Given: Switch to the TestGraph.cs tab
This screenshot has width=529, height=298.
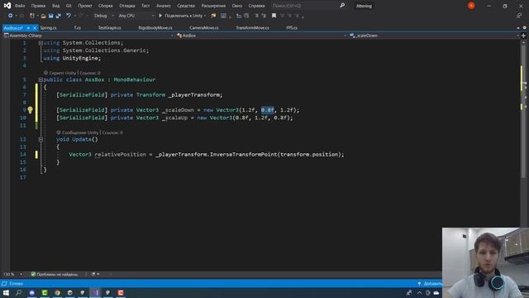Looking at the screenshot, I should pyautogui.click(x=110, y=28).
